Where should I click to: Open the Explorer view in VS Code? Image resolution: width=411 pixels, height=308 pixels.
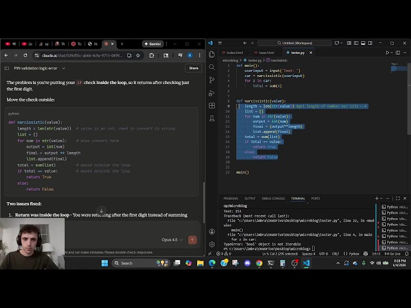point(212,54)
